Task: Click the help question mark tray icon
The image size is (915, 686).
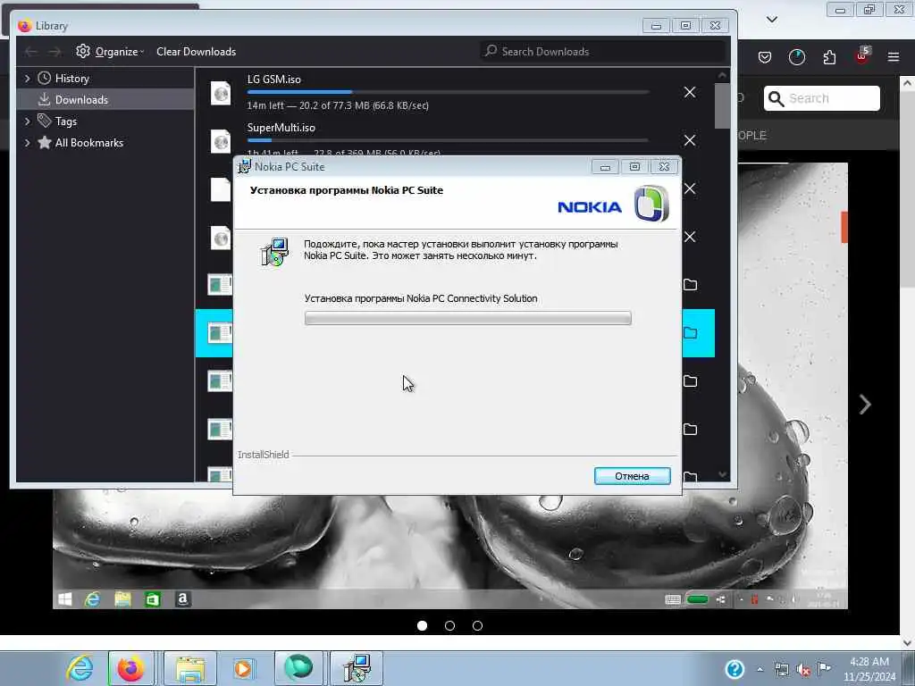Action: (735, 669)
